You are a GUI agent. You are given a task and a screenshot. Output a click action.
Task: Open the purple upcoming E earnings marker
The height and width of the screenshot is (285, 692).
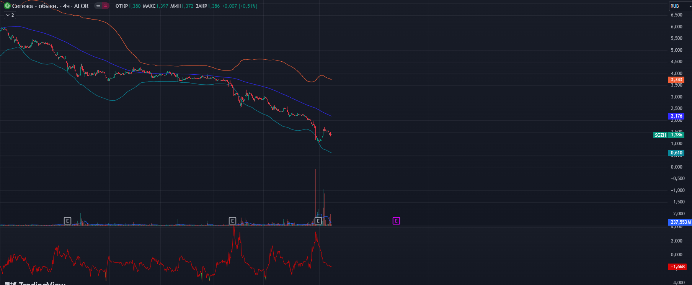[x=396, y=221]
